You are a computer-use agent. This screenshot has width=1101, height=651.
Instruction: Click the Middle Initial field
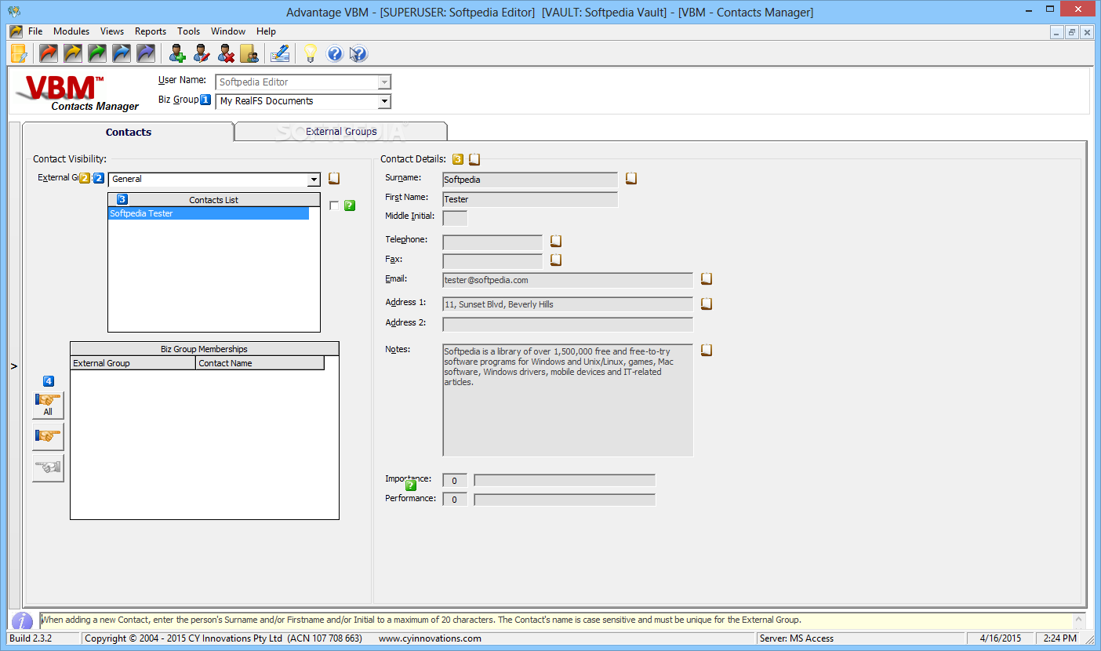455,218
